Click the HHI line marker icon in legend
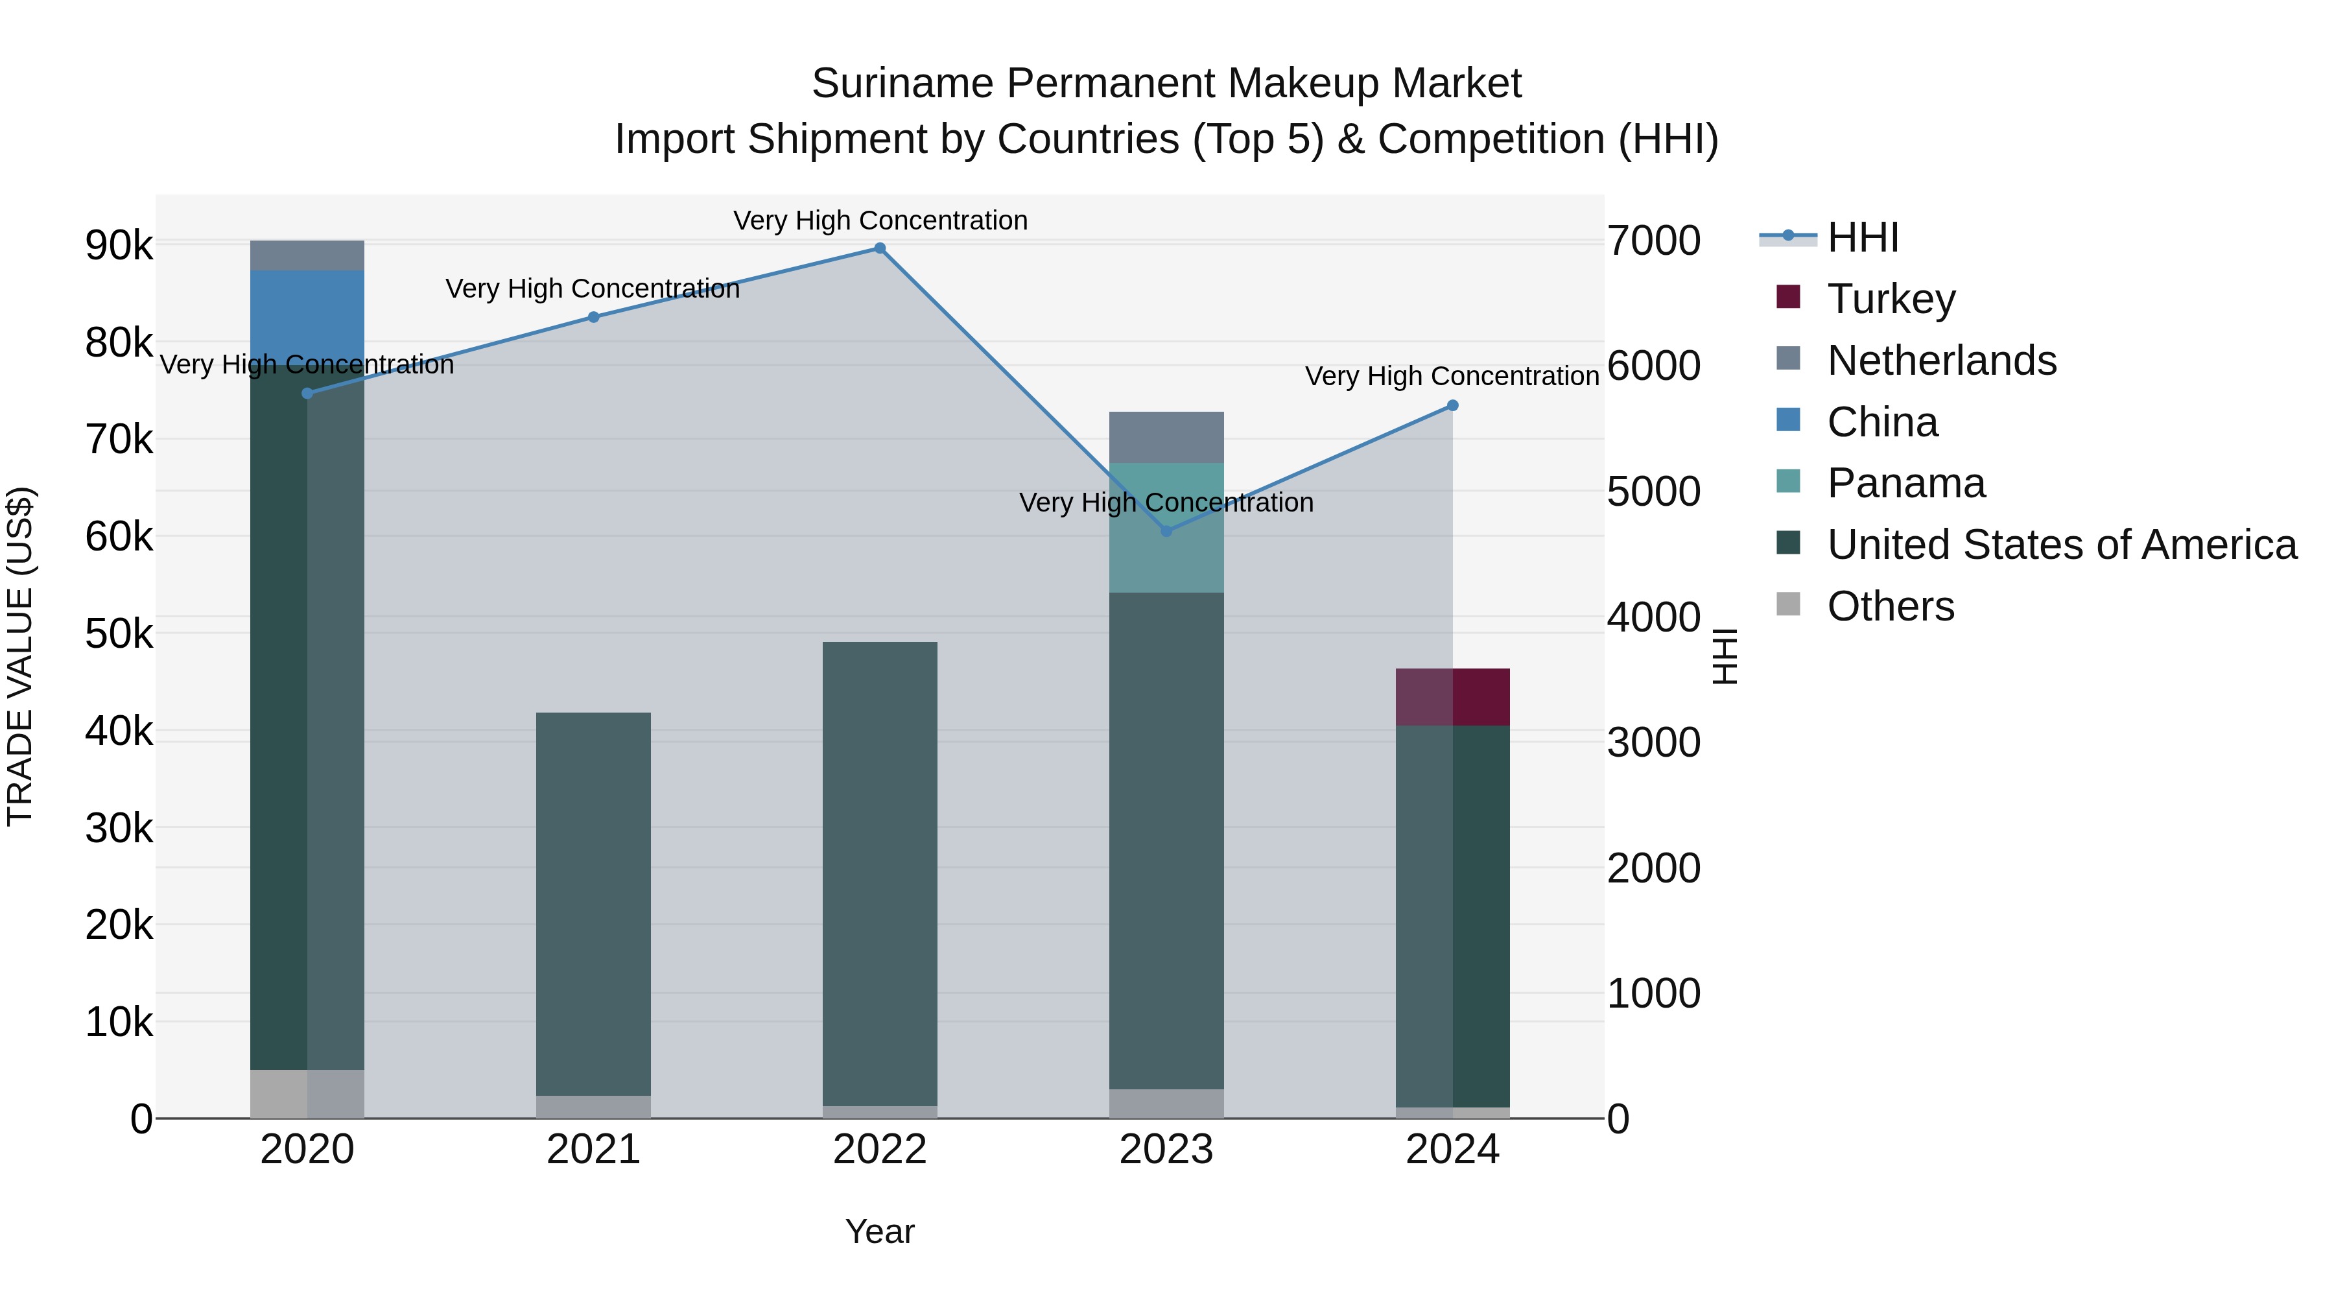The width and height of the screenshot is (2334, 1313). 1789,237
